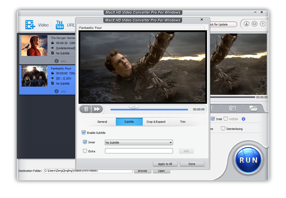
Task: Click the Destination Folder path field
Action: click(x=88, y=171)
